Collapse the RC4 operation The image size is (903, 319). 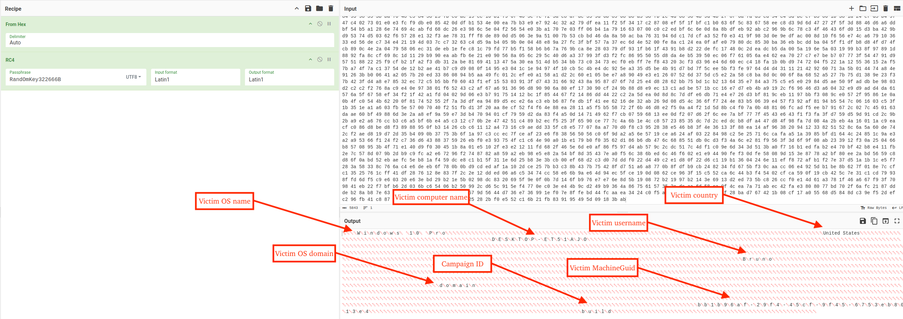[310, 60]
